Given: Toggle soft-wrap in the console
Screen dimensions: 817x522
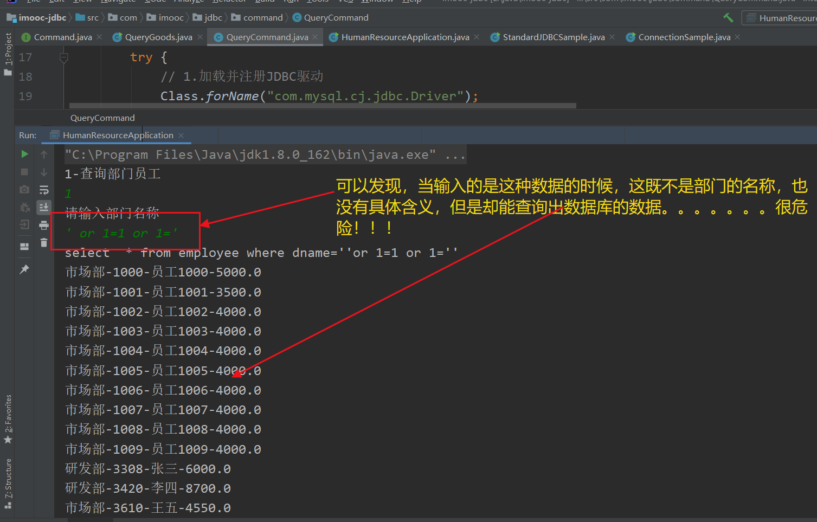Looking at the screenshot, I should pyautogui.click(x=44, y=189).
